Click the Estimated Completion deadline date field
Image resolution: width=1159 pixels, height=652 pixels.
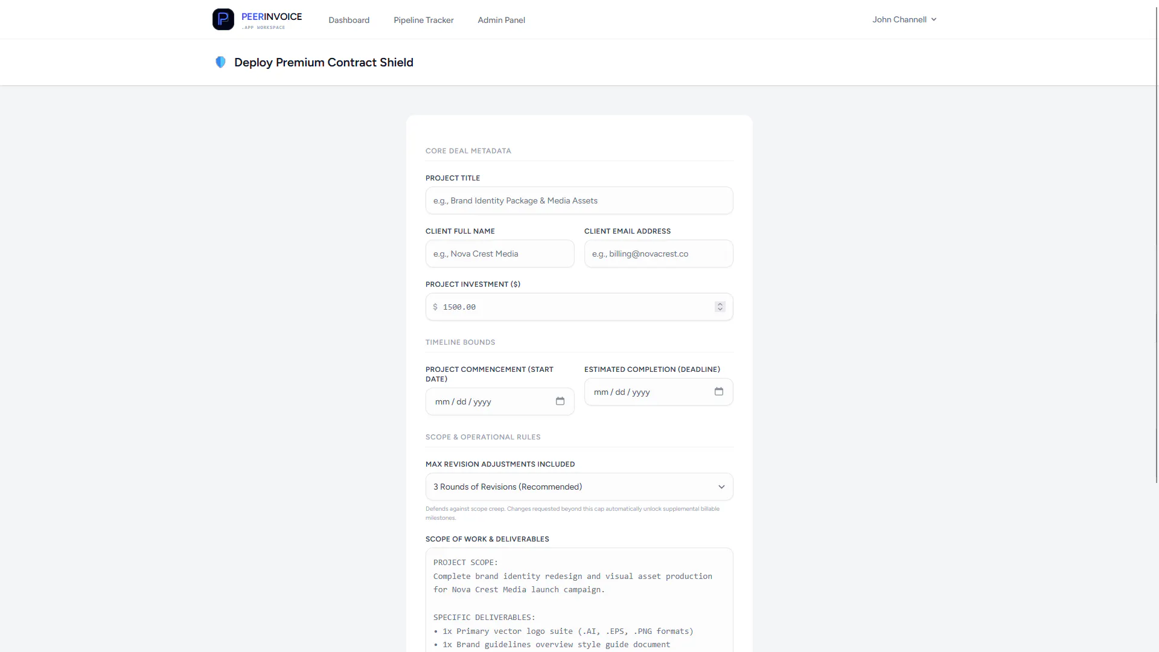coord(659,392)
